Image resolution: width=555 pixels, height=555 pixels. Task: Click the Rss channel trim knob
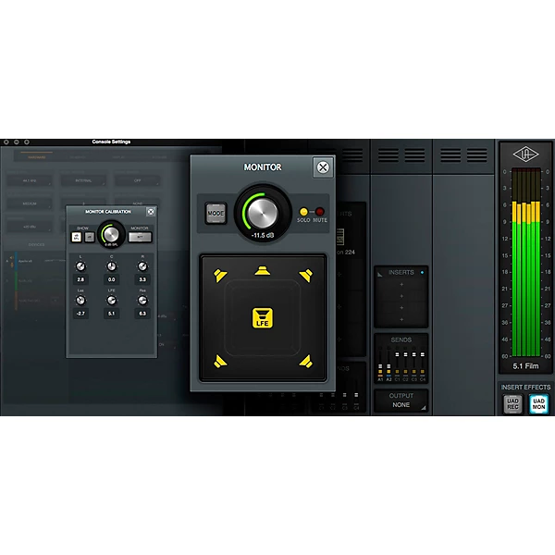(x=142, y=300)
